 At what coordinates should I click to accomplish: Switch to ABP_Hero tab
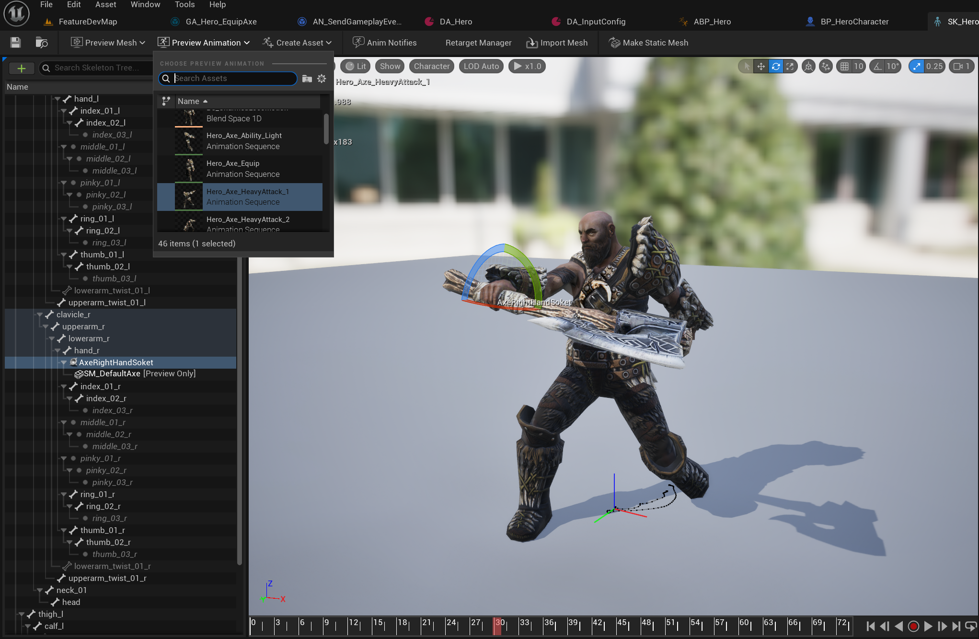pyautogui.click(x=705, y=22)
